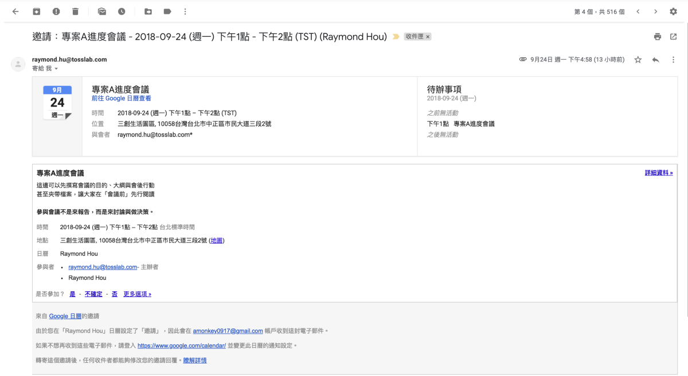The image size is (688, 376).
Task: Click the September 24 calendar date icon
Action: pos(57,103)
